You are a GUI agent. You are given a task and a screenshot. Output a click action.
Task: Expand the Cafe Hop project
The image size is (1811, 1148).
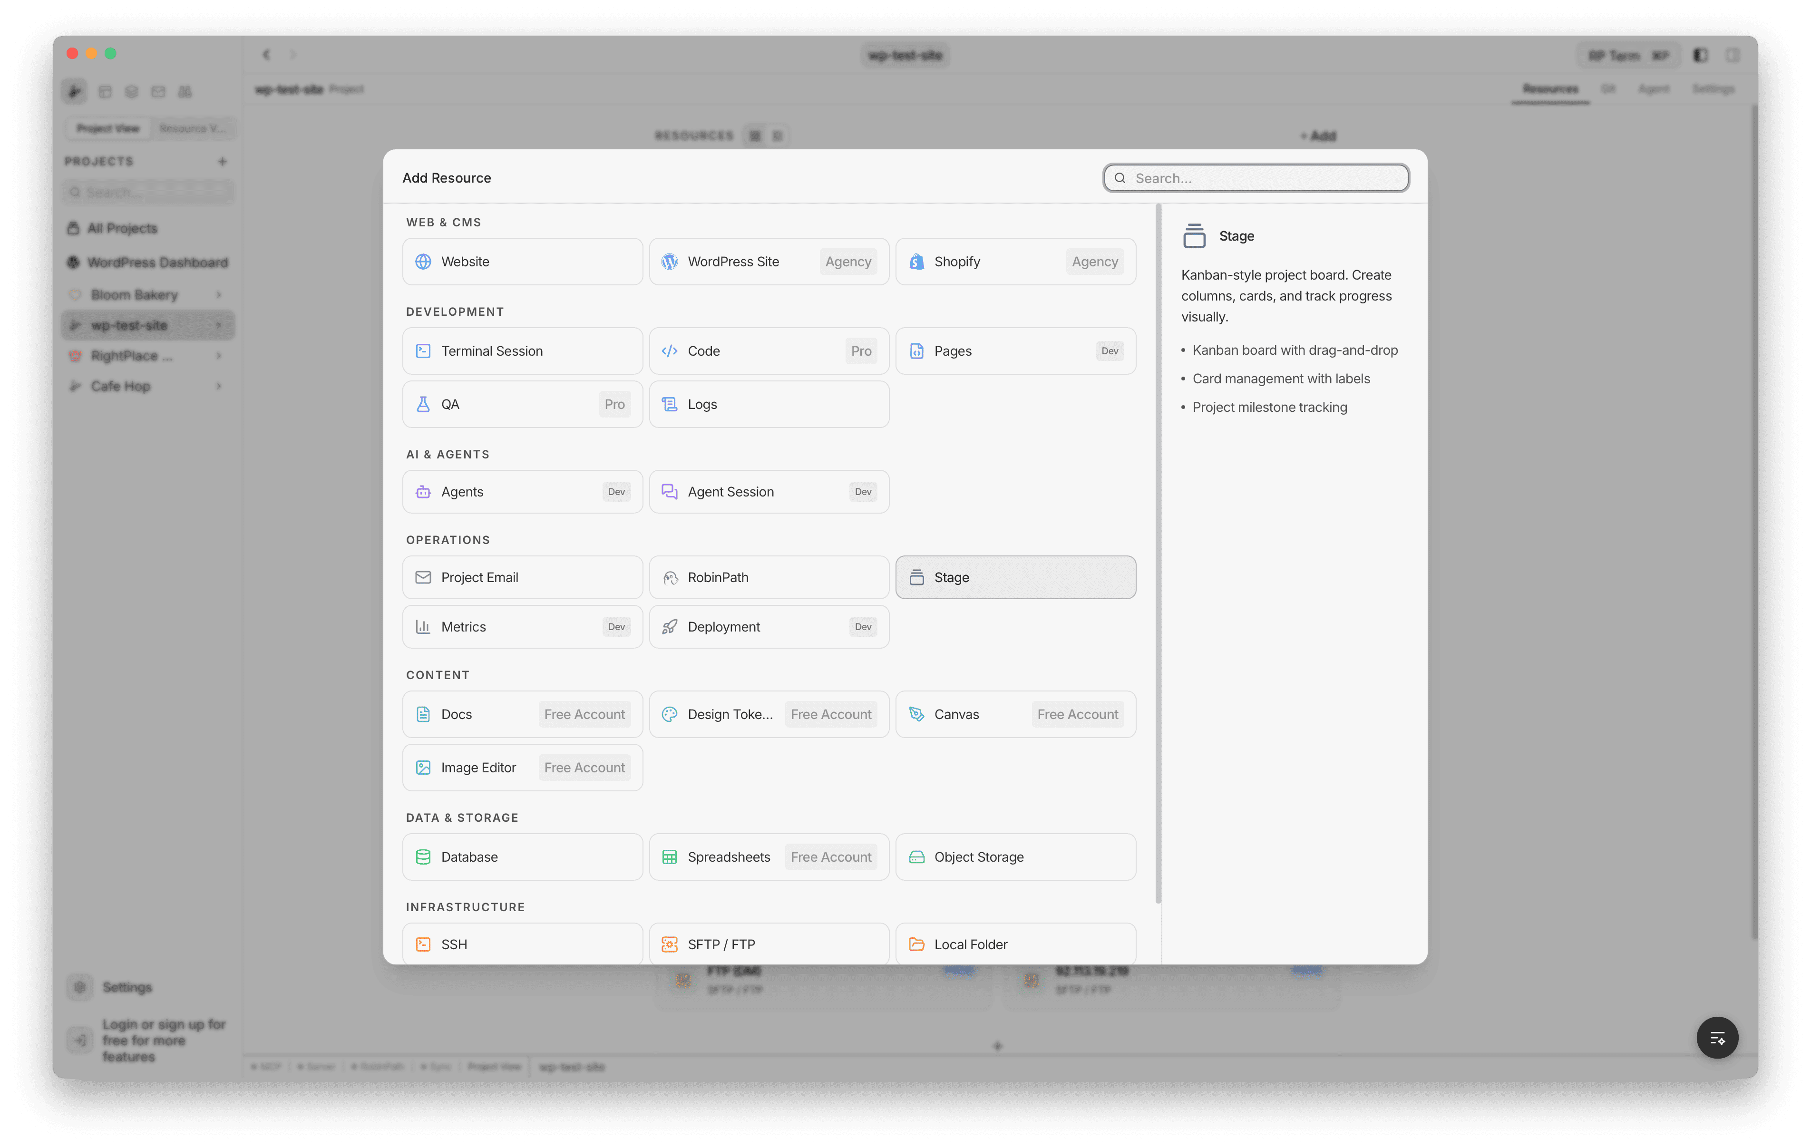(219, 386)
